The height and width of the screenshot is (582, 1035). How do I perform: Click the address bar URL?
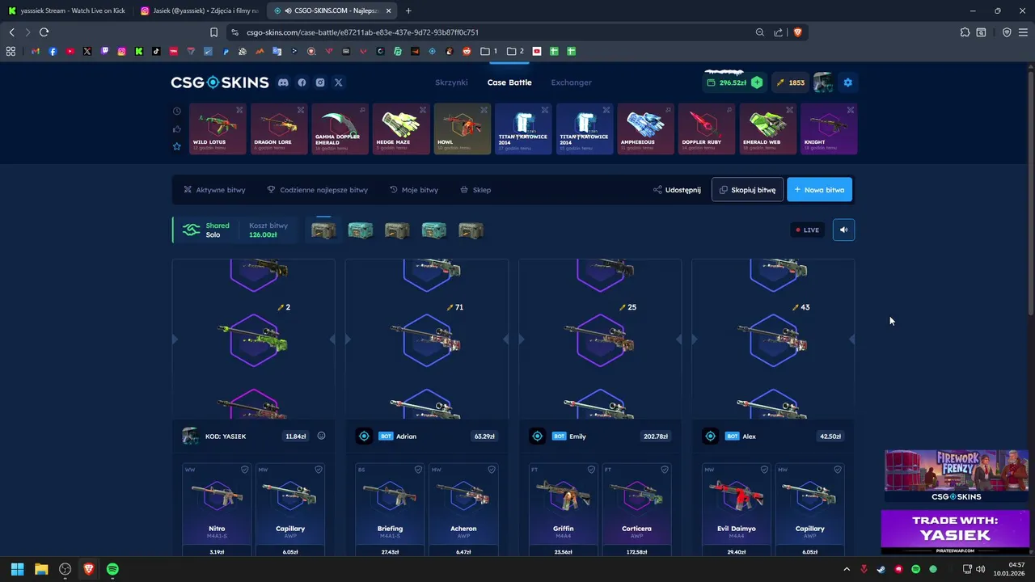click(362, 32)
